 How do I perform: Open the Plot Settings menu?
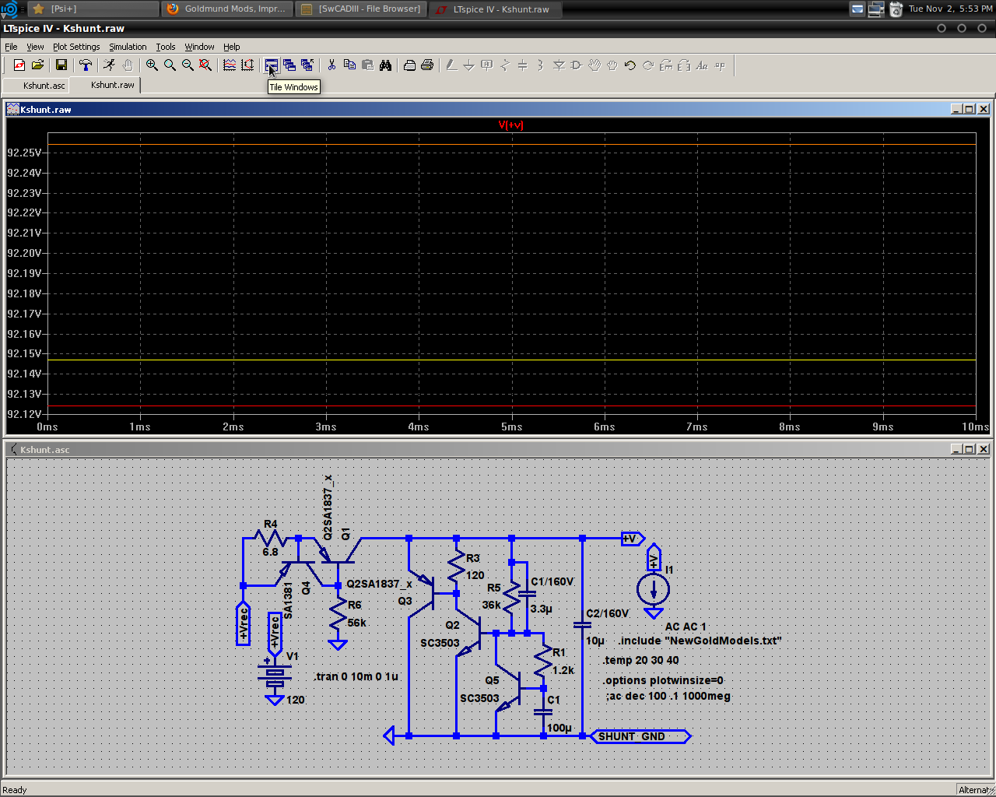(76, 47)
